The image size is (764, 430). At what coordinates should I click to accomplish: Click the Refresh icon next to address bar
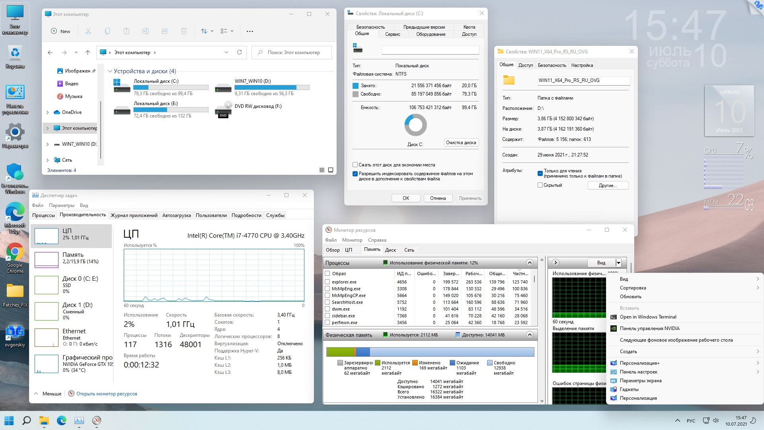[240, 52]
